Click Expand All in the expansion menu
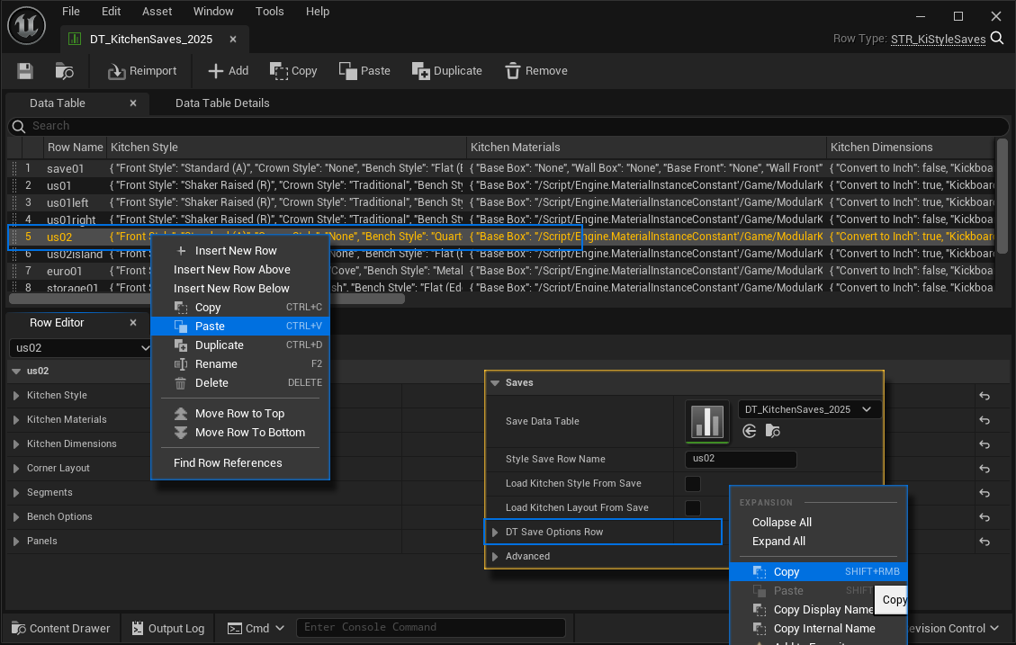The image size is (1016, 645). coord(778,542)
